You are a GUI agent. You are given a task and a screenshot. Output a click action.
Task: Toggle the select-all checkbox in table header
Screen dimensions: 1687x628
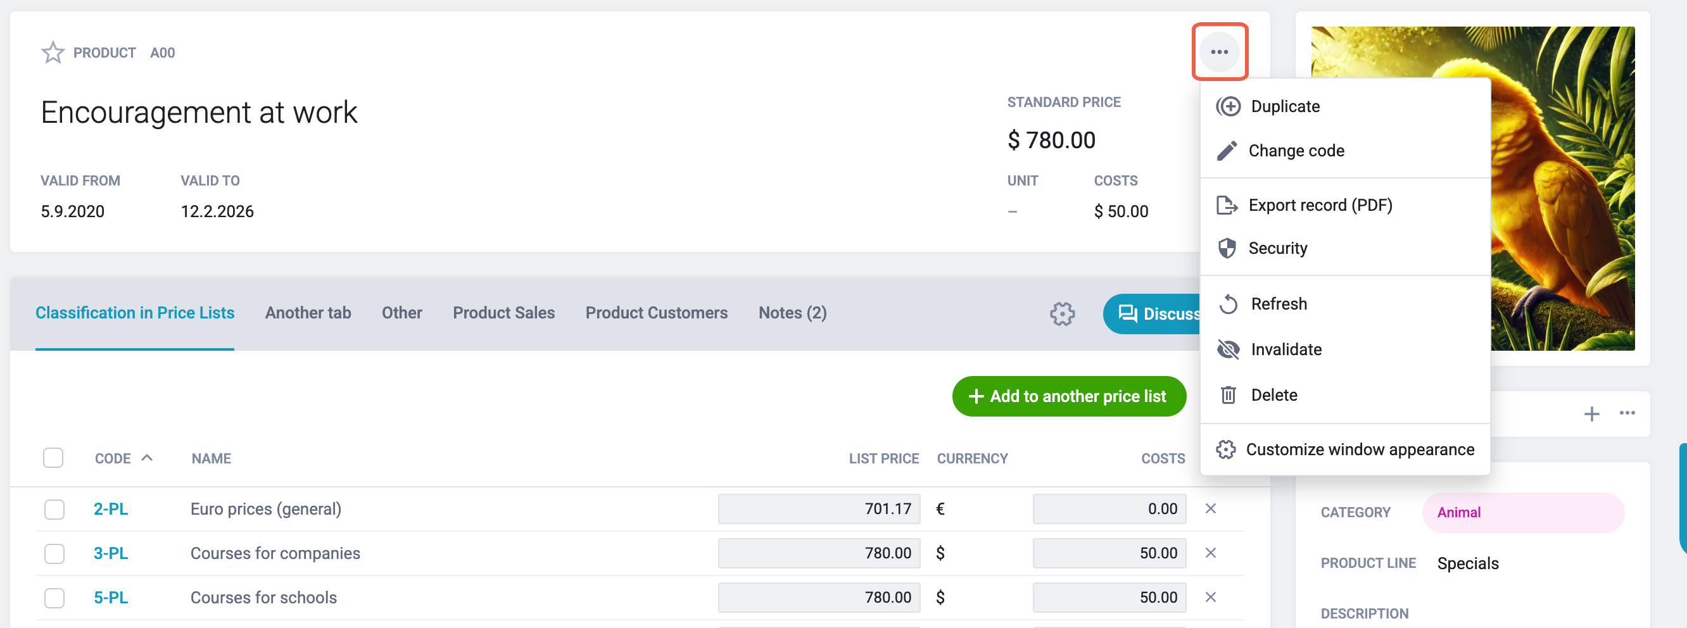[x=53, y=458]
